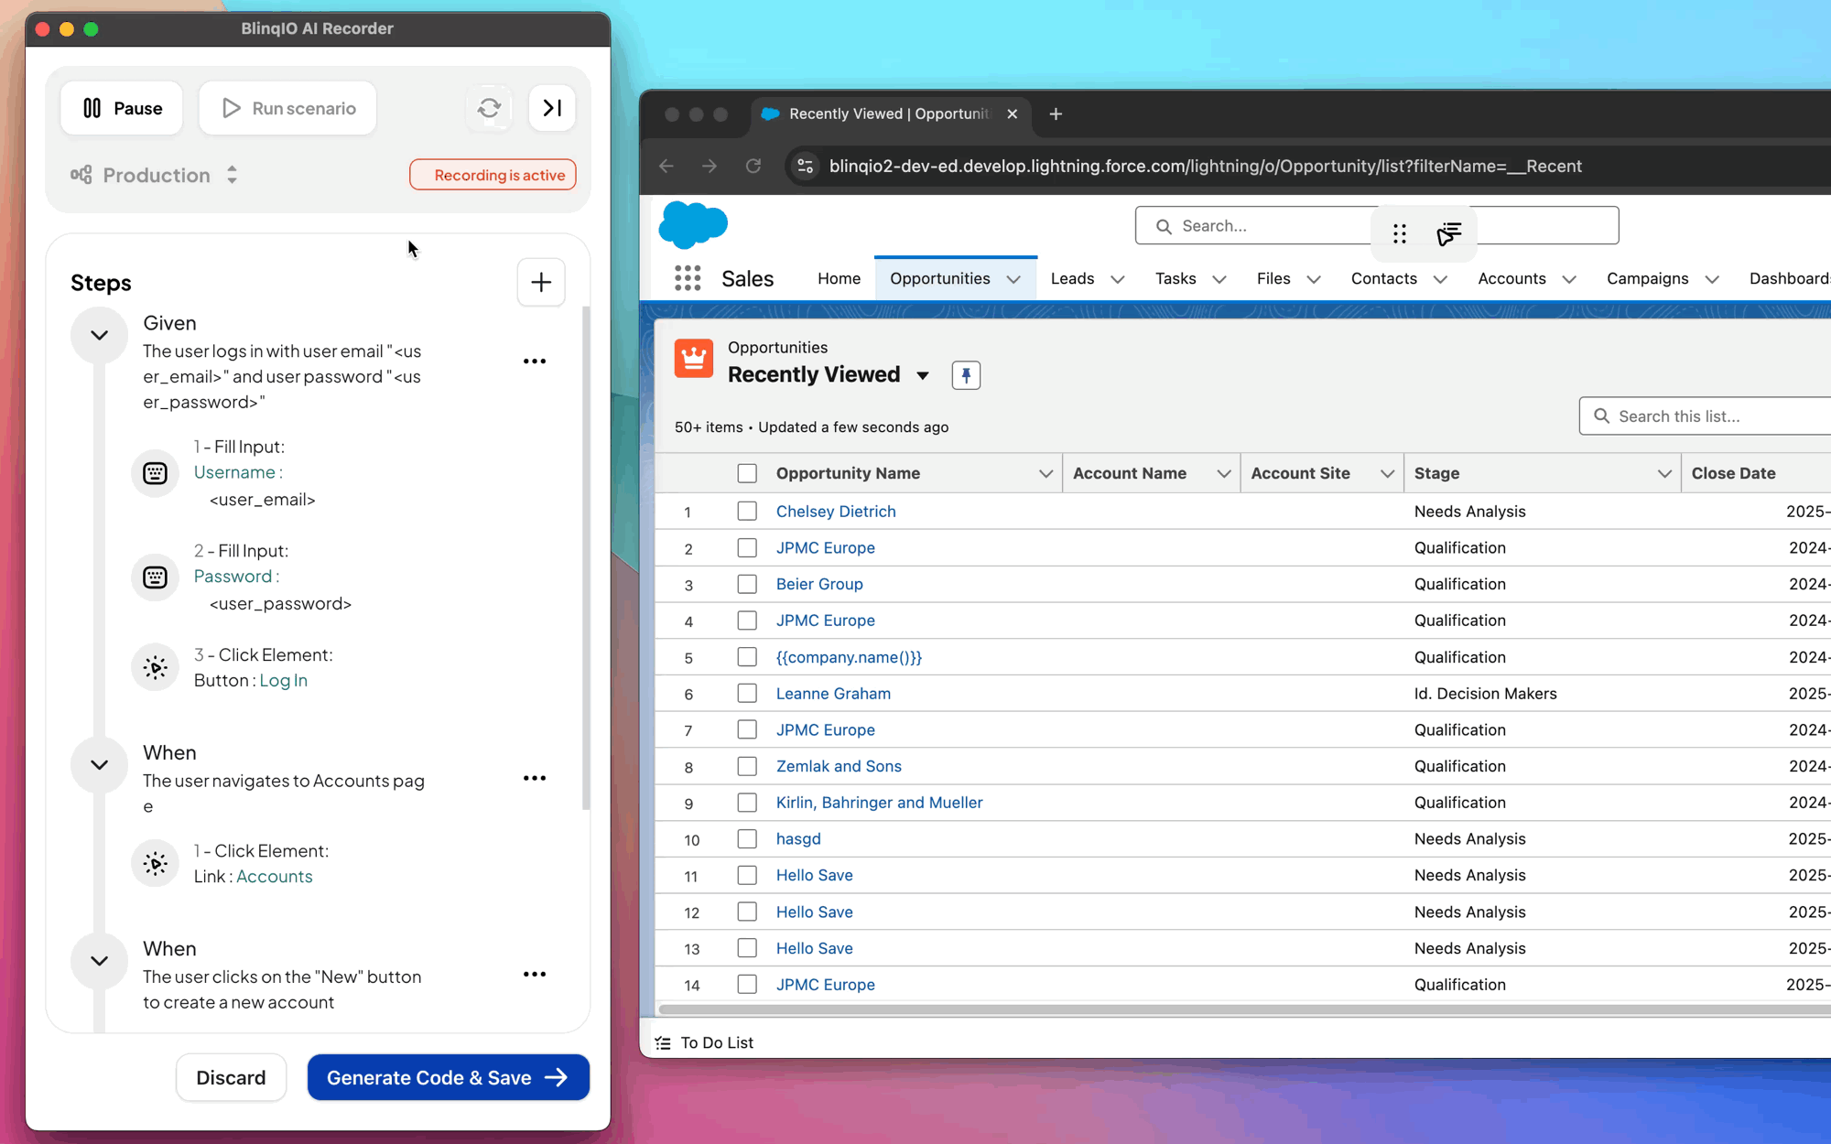Toggle the select-all checkbox in table header
Screen dimensions: 1831x1144
point(747,473)
